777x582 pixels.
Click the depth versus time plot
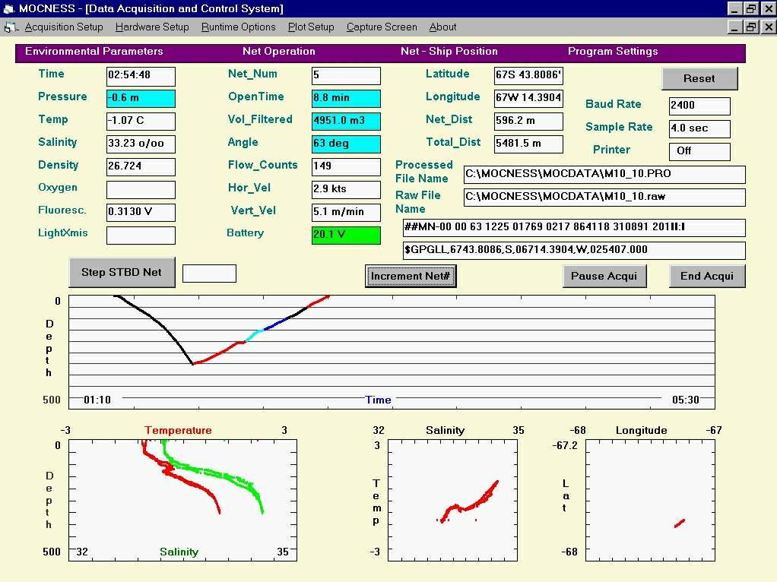(x=392, y=352)
